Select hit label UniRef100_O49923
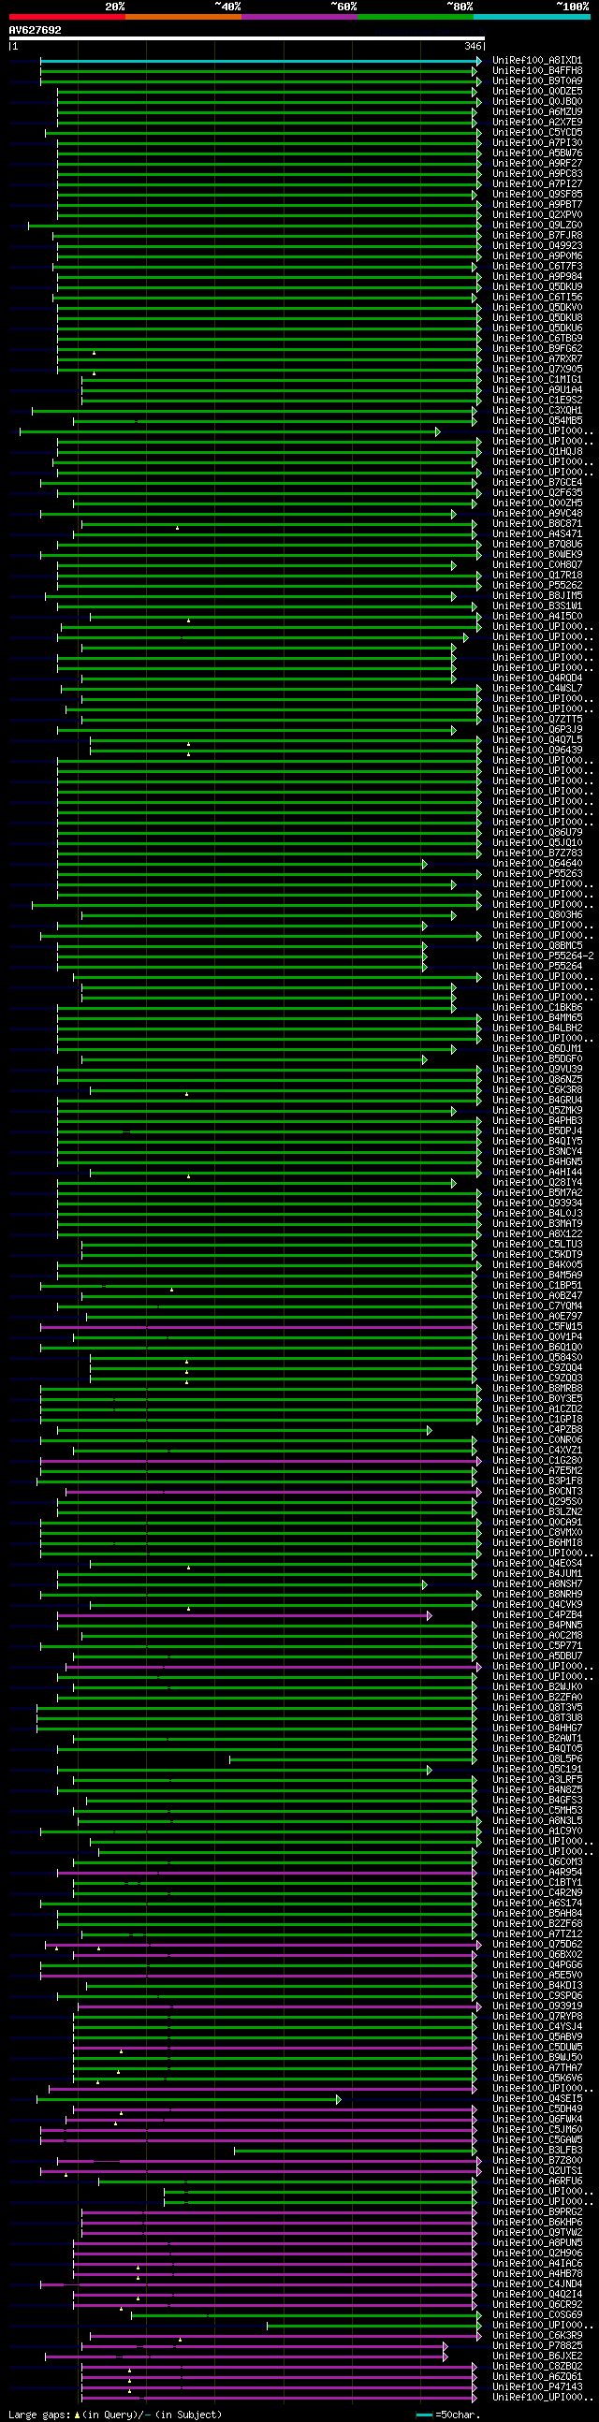 point(537,247)
